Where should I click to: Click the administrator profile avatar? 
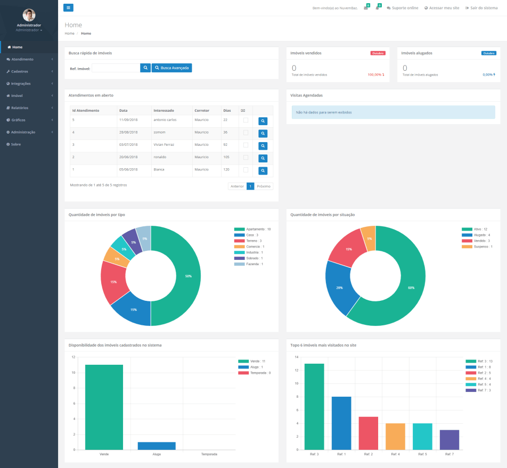coord(29,15)
